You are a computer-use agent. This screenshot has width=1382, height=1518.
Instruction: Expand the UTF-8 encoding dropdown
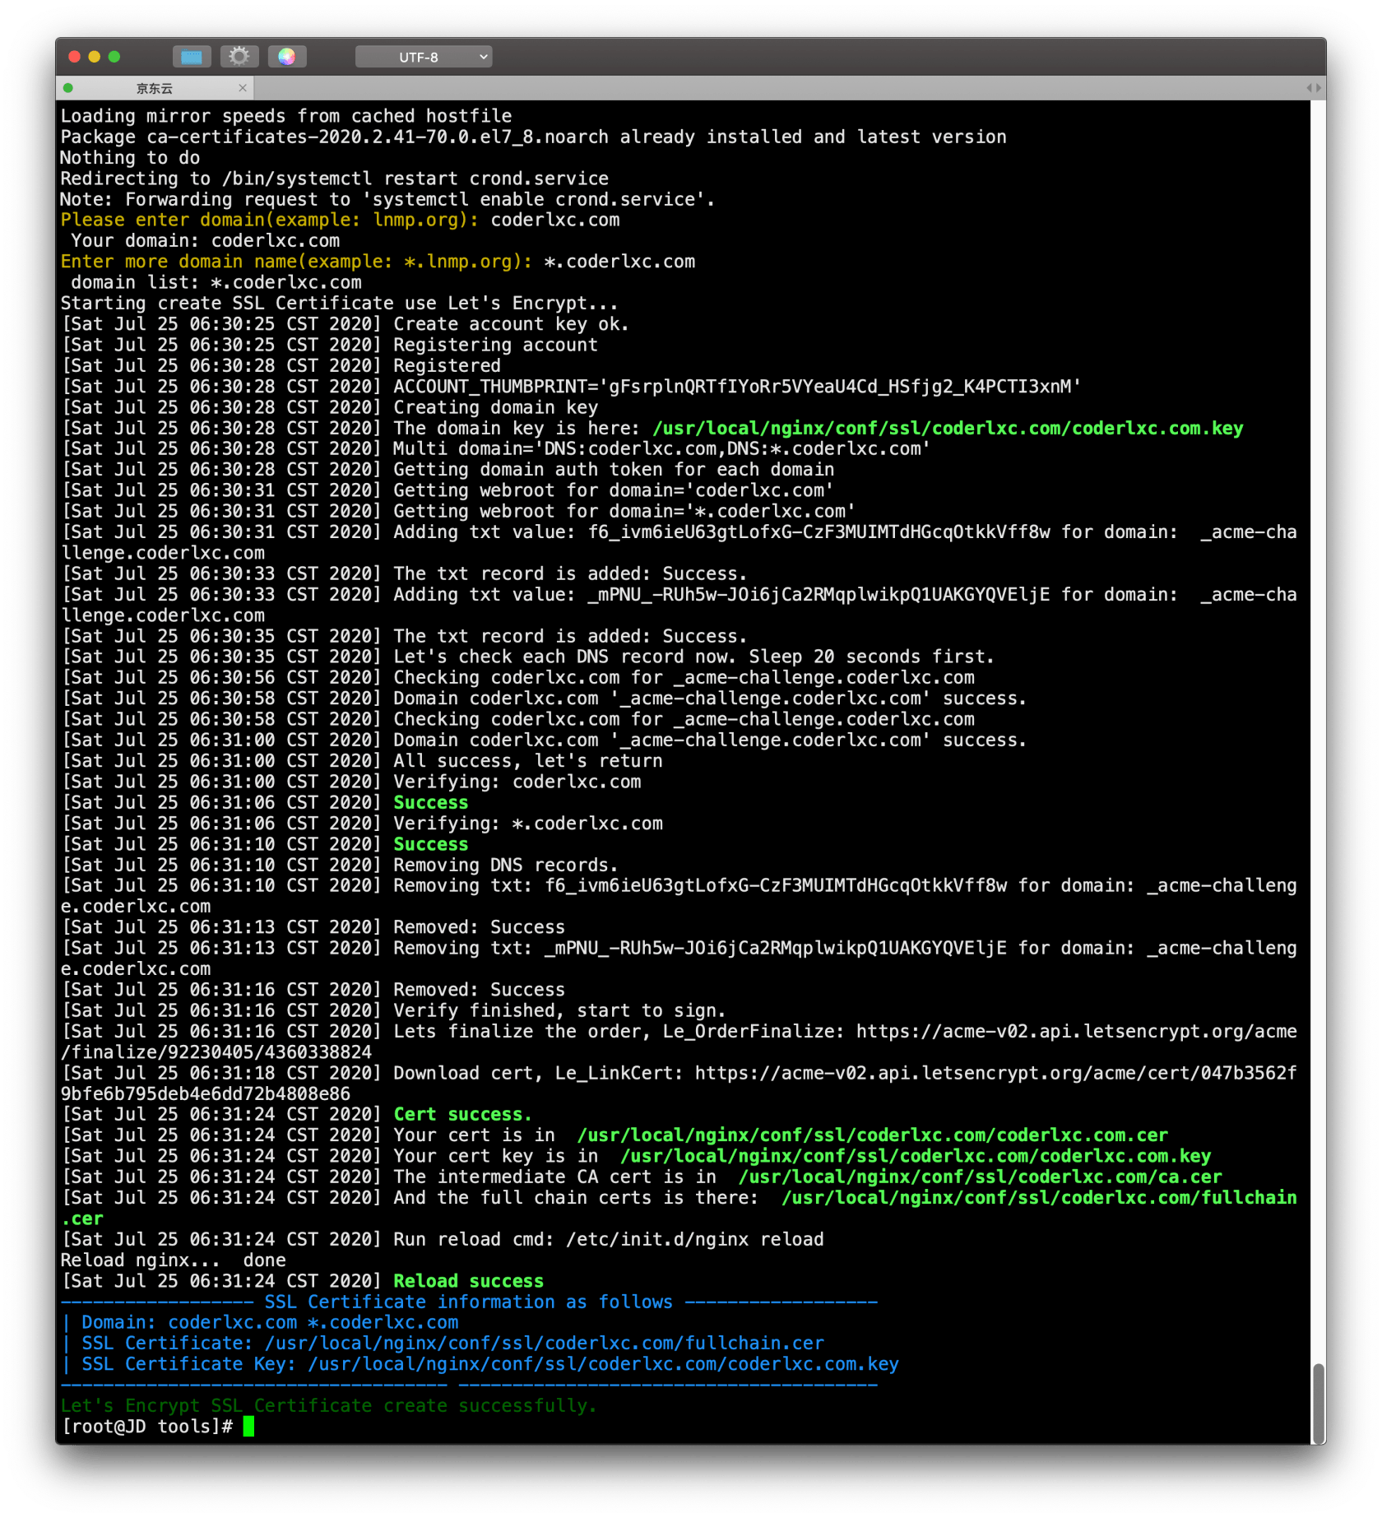424,57
